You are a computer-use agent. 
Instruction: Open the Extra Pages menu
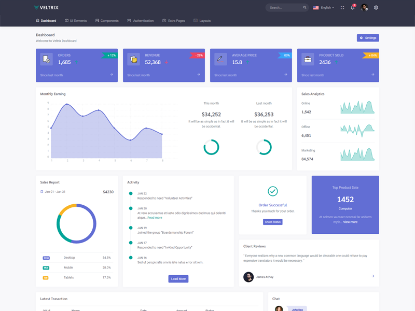tap(174, 21)
